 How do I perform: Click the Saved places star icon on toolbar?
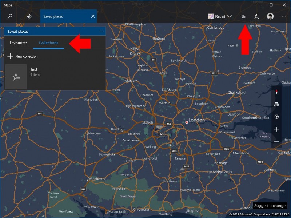[243, 16]
